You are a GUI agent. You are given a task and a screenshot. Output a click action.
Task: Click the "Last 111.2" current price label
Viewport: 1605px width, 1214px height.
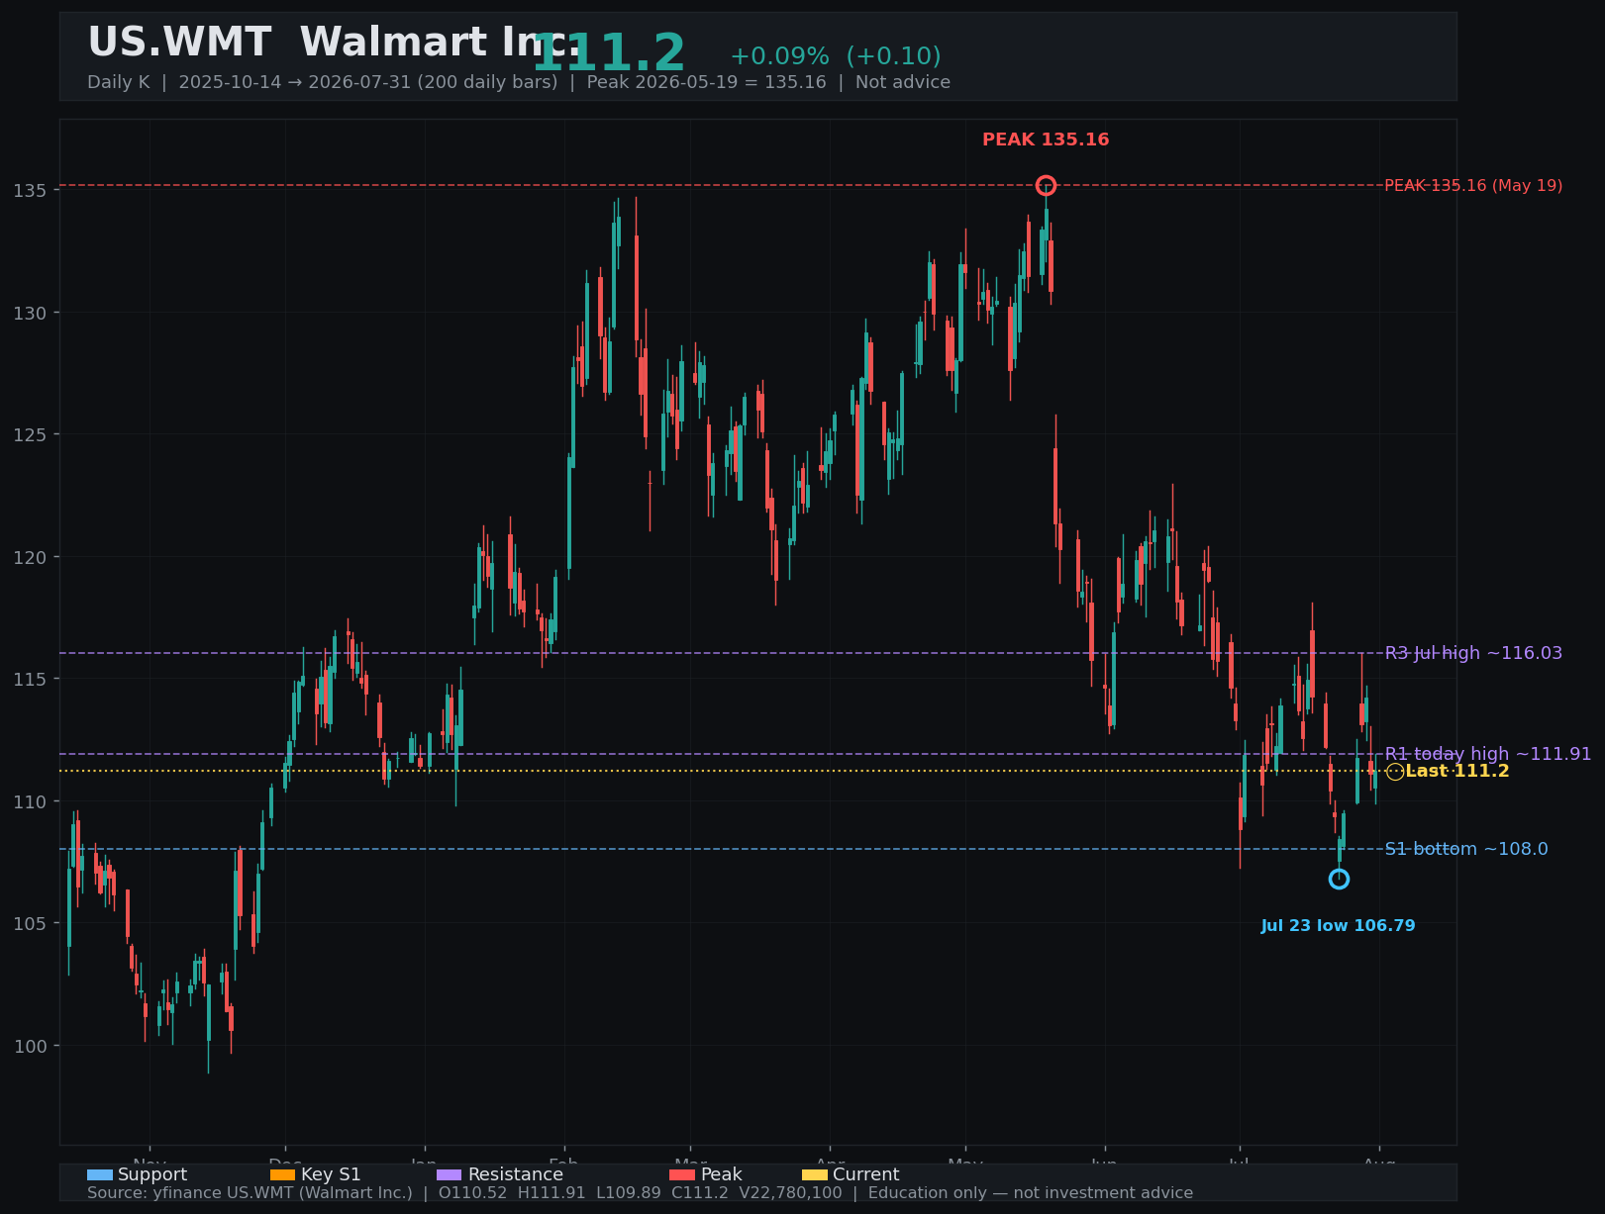[1457, 772]
